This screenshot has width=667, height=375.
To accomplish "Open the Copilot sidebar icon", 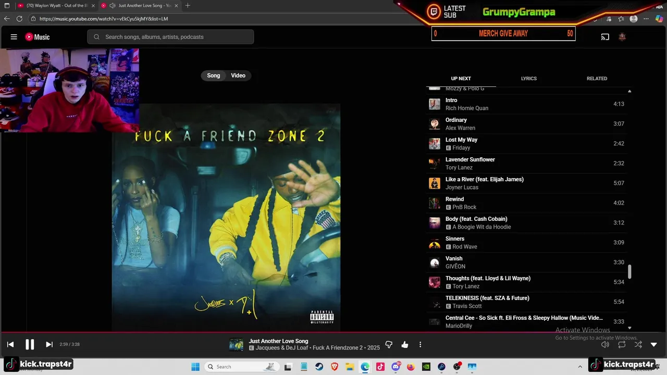I will coord(660,19).
